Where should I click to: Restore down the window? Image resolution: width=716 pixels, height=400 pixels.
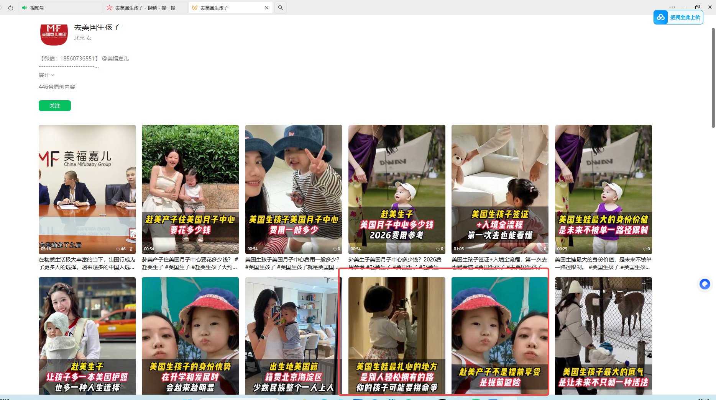coord(697,7)
